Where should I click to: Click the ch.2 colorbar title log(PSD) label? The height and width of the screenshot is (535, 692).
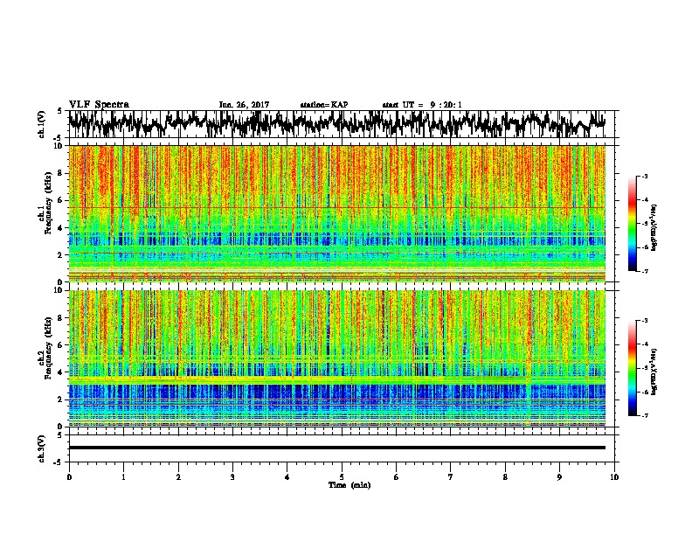tap(654, 372)
